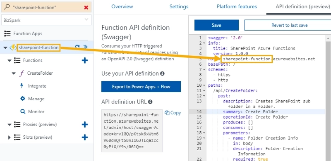Image resolution: width=331 pixels, height=161 pixels.
Task: Clear the search with red X icon
Action: 86,7
